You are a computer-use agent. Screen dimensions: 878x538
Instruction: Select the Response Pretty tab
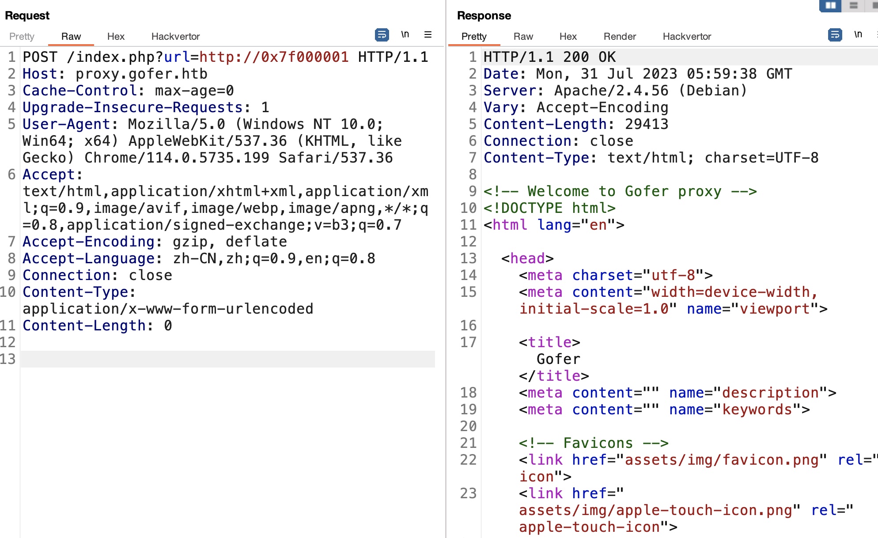point(473,36)
